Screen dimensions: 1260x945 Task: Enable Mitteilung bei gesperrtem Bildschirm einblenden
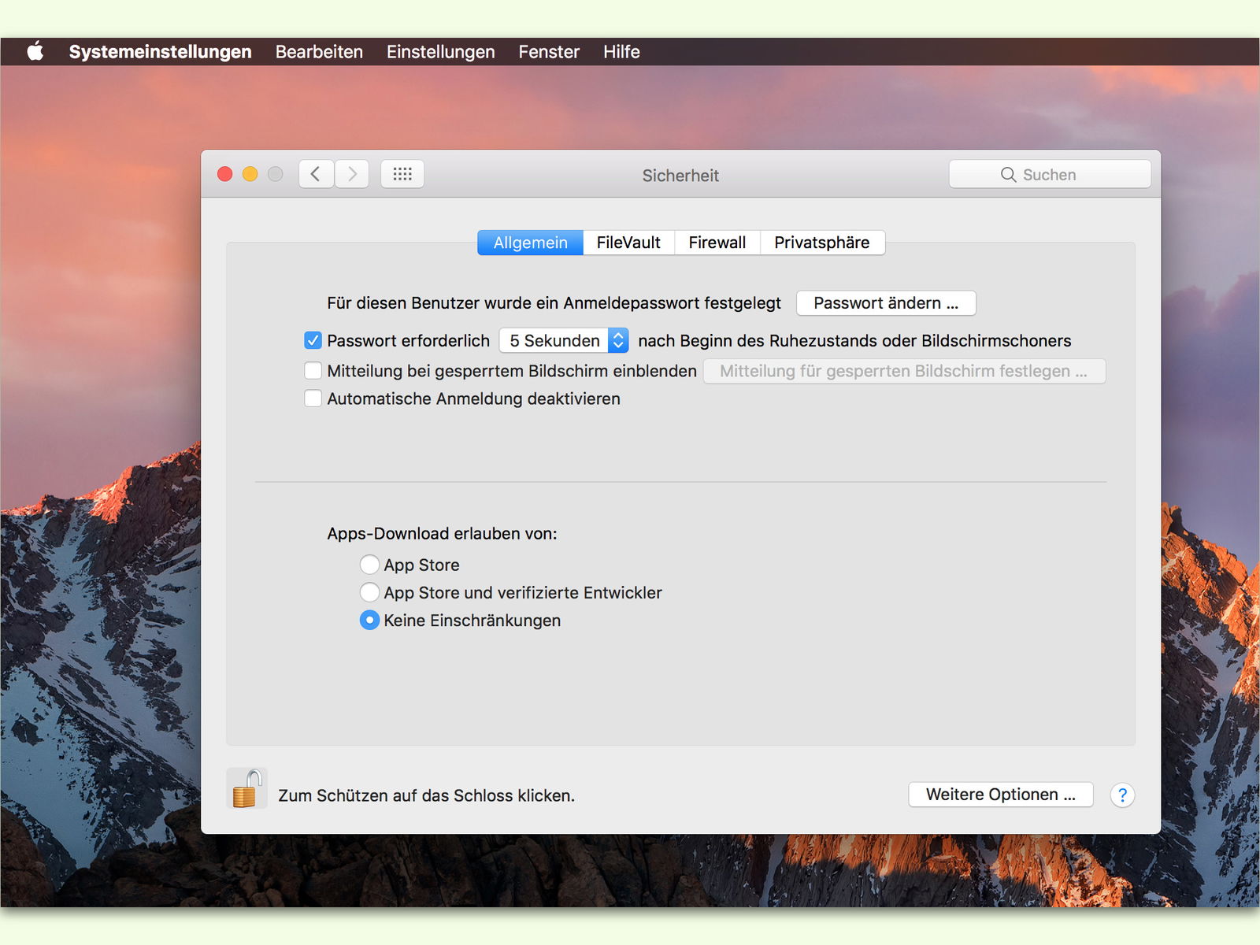tap(313, 370)
